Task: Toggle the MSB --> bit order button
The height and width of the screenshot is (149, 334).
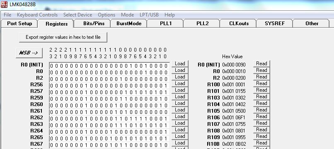Action: pyautogui.click(x=29, y=53)
